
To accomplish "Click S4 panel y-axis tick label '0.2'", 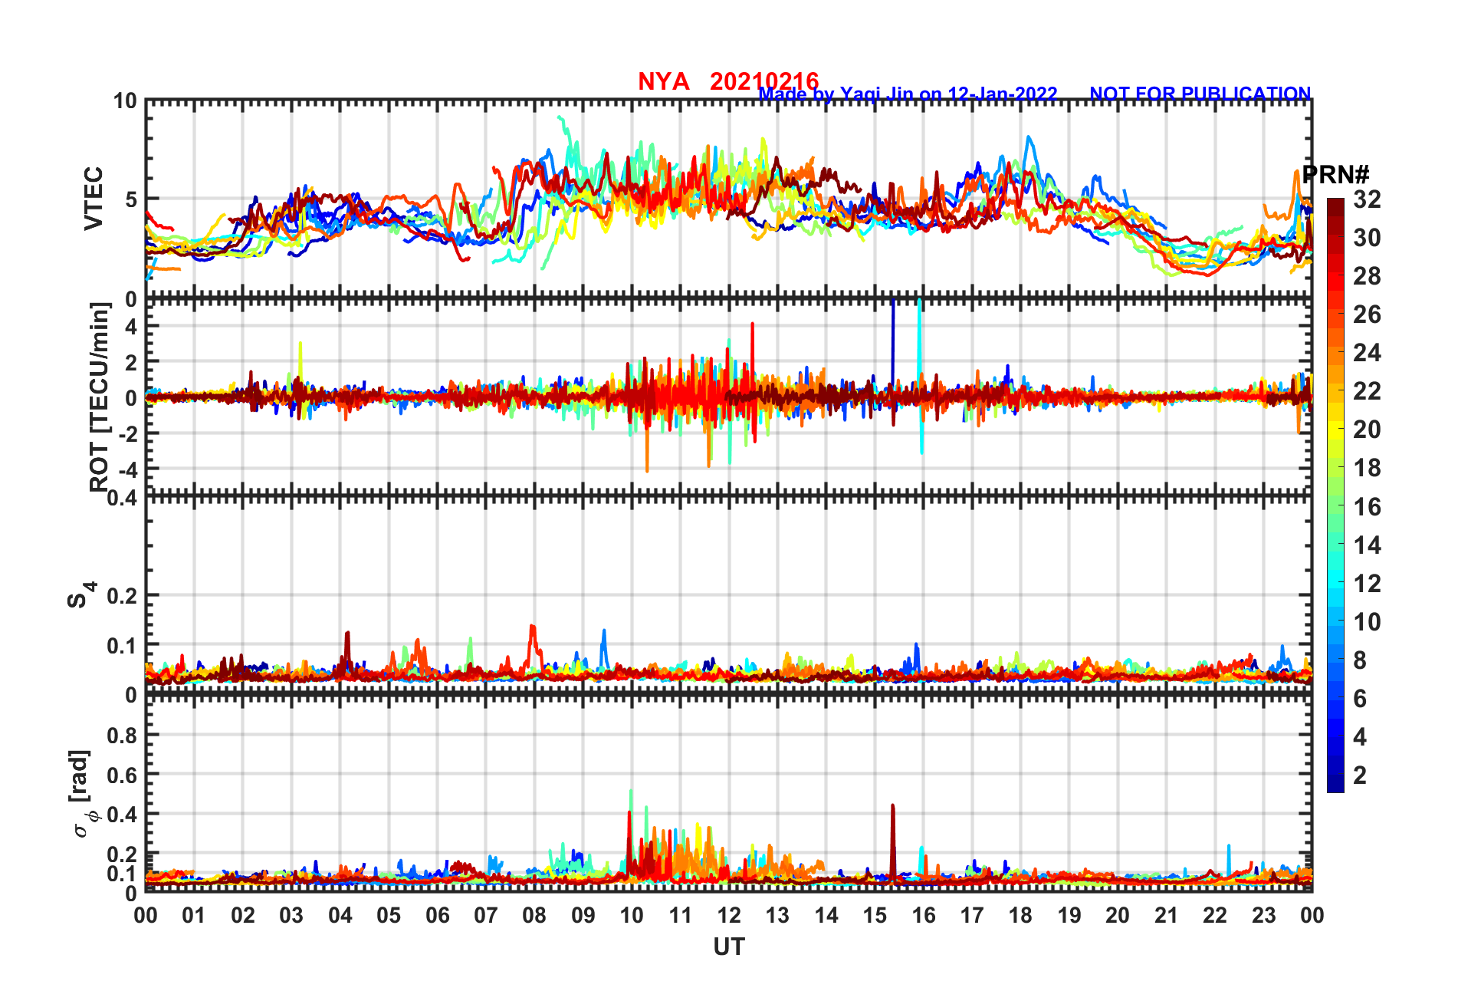I will [123, 595].
